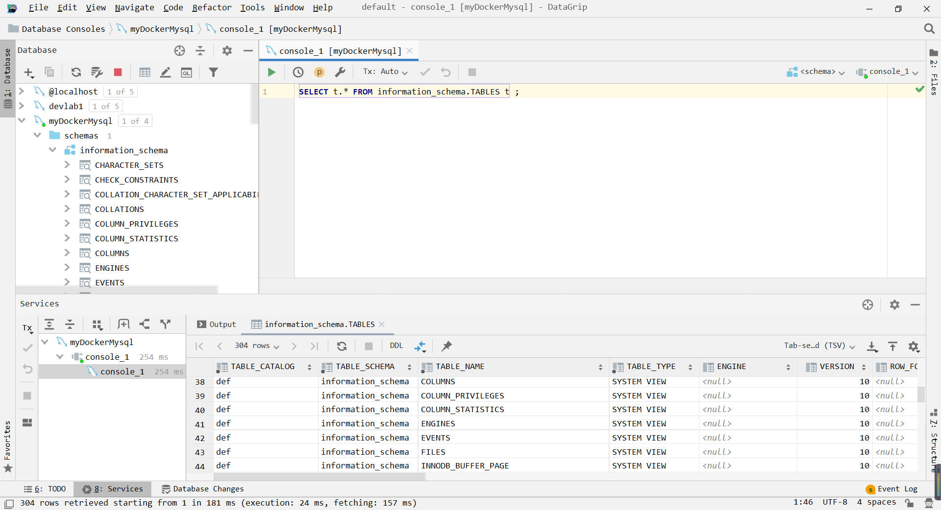Open the Tools menu
Screen dimensions: 941x510
click(x=252, y=7)
